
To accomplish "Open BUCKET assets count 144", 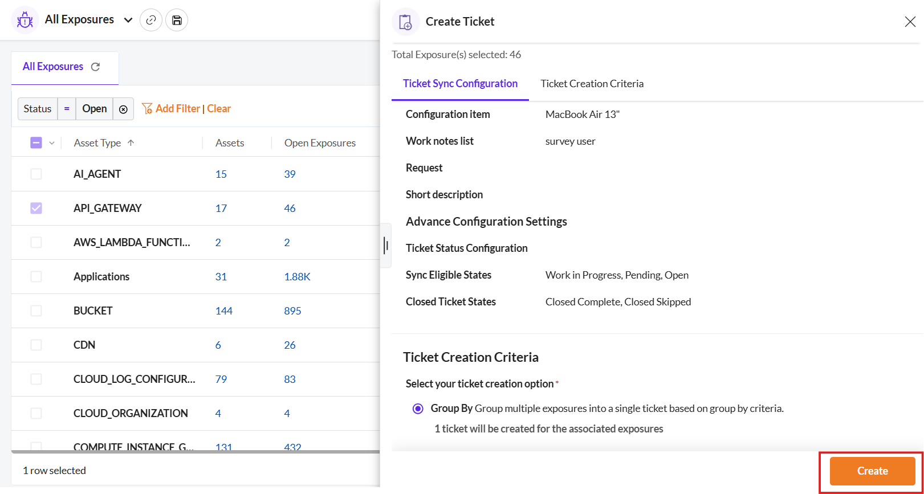I will click(x=224, y=311).
